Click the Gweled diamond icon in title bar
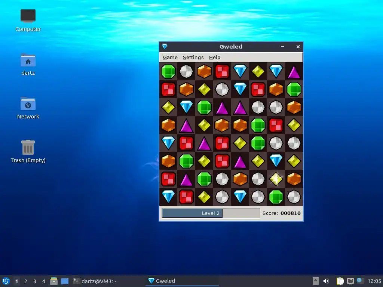Screen dimensions: 383x287 165,46
